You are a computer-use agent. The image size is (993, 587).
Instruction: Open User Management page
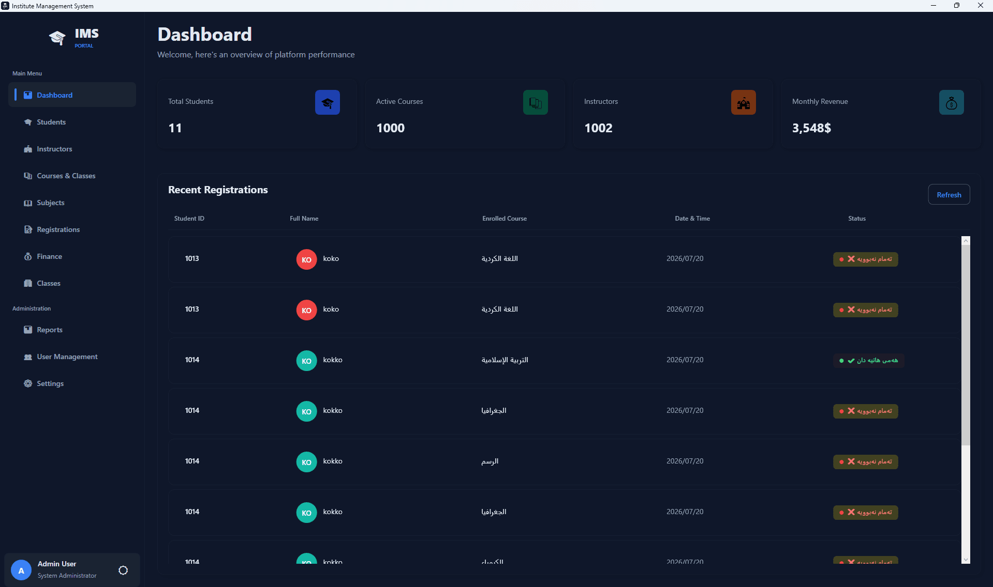(x=72, y=357)
